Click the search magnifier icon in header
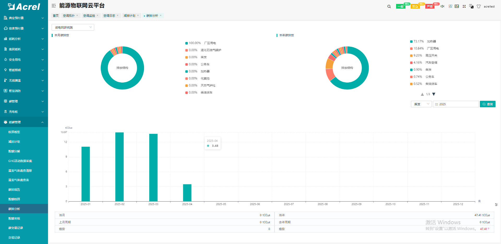Screen dimensions: 501x244 (389, 7)
